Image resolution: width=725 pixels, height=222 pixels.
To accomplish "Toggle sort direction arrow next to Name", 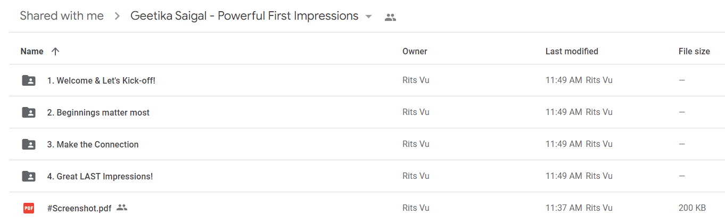I will 55,52.
